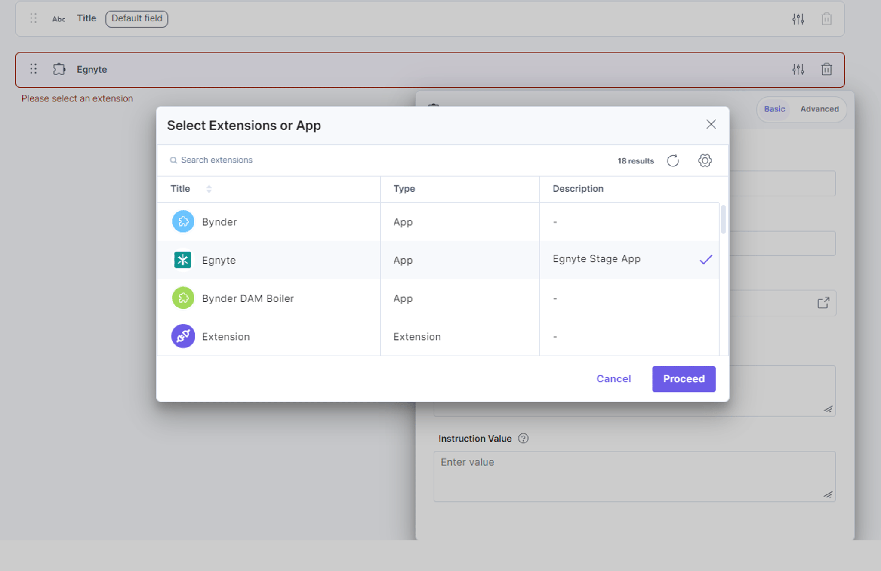
Task: Open extensions settings gear icon
Action: (705, 161)
